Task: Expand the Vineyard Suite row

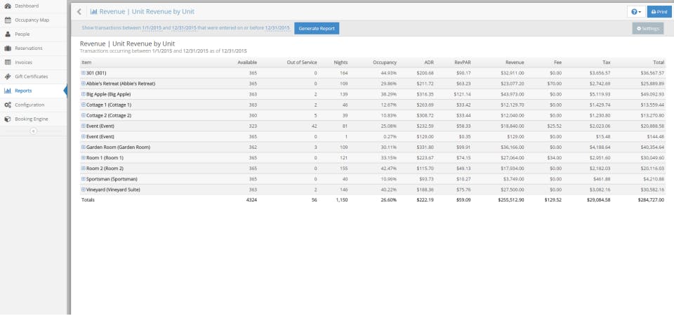Action: coord(84,190)
